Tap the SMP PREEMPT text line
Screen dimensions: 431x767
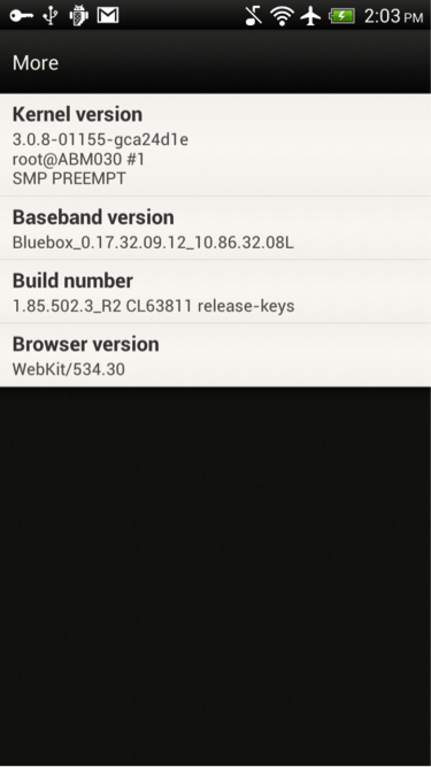pos(69,179)
